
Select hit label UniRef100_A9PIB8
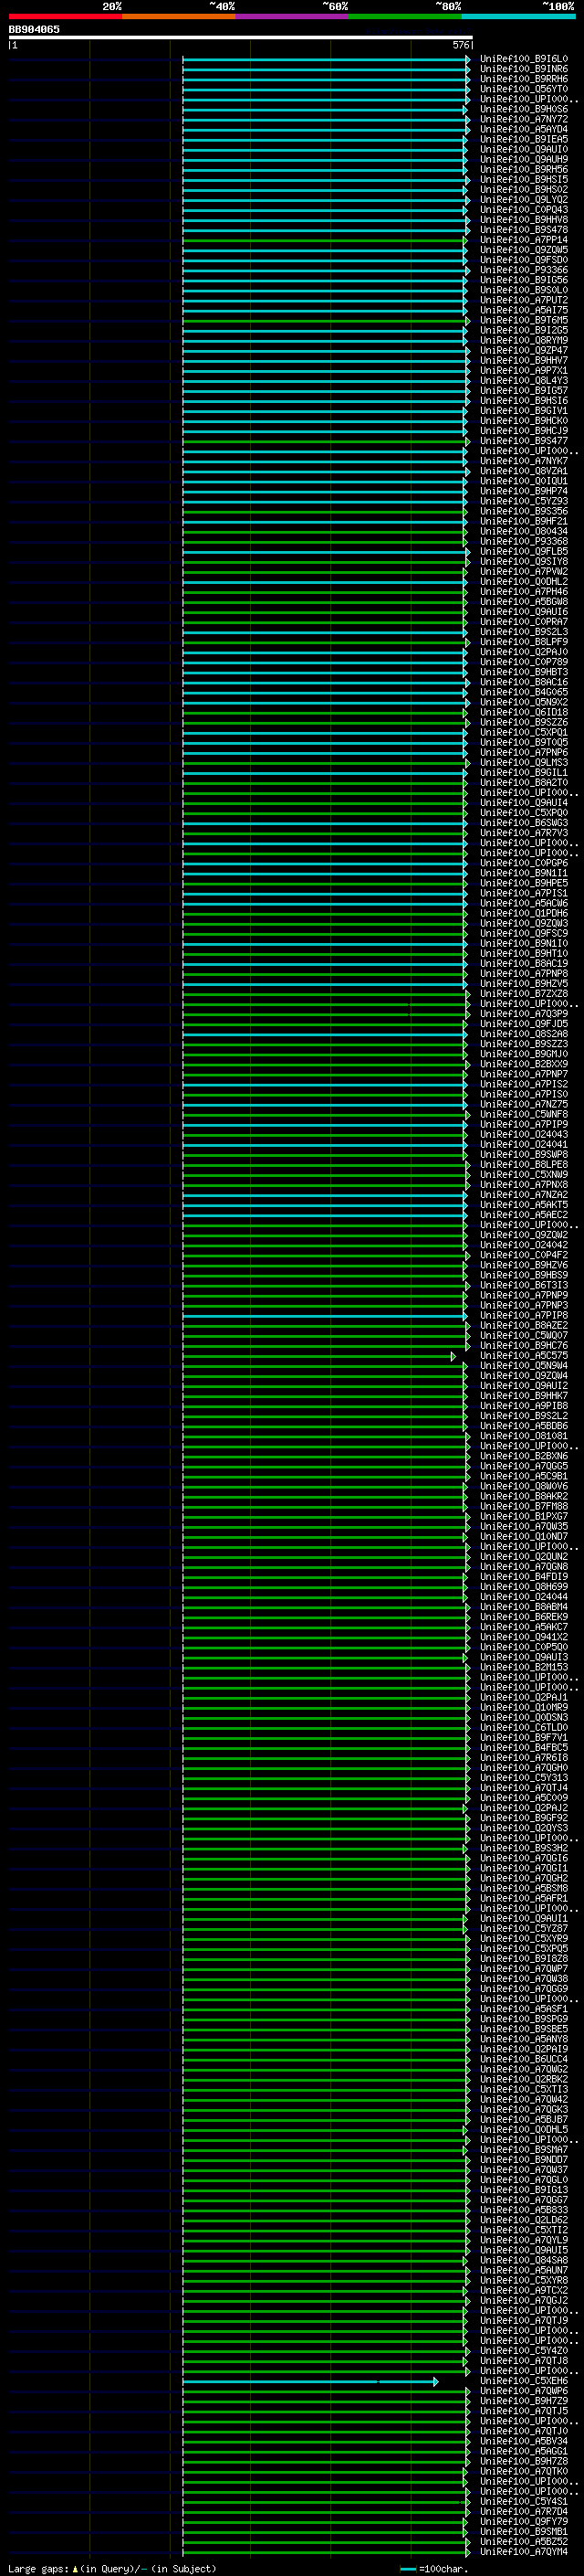point(523,1405)
